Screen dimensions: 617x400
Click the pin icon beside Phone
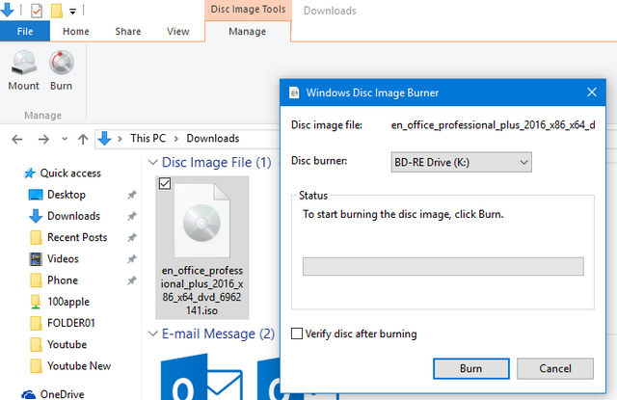click(132, 280)
